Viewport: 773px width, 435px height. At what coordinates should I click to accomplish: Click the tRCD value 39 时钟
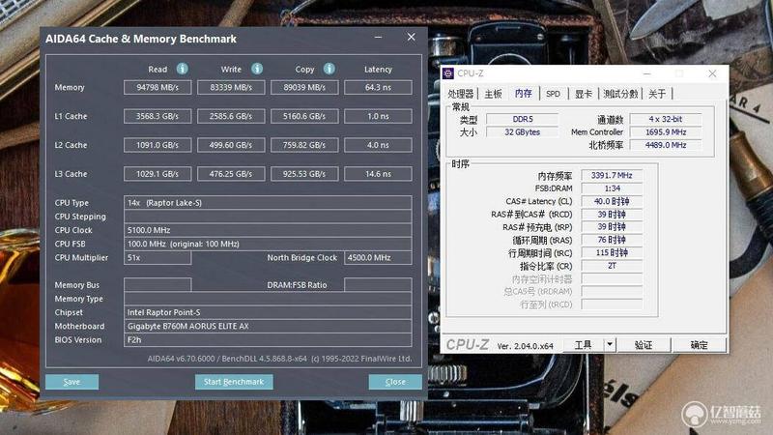612,214
